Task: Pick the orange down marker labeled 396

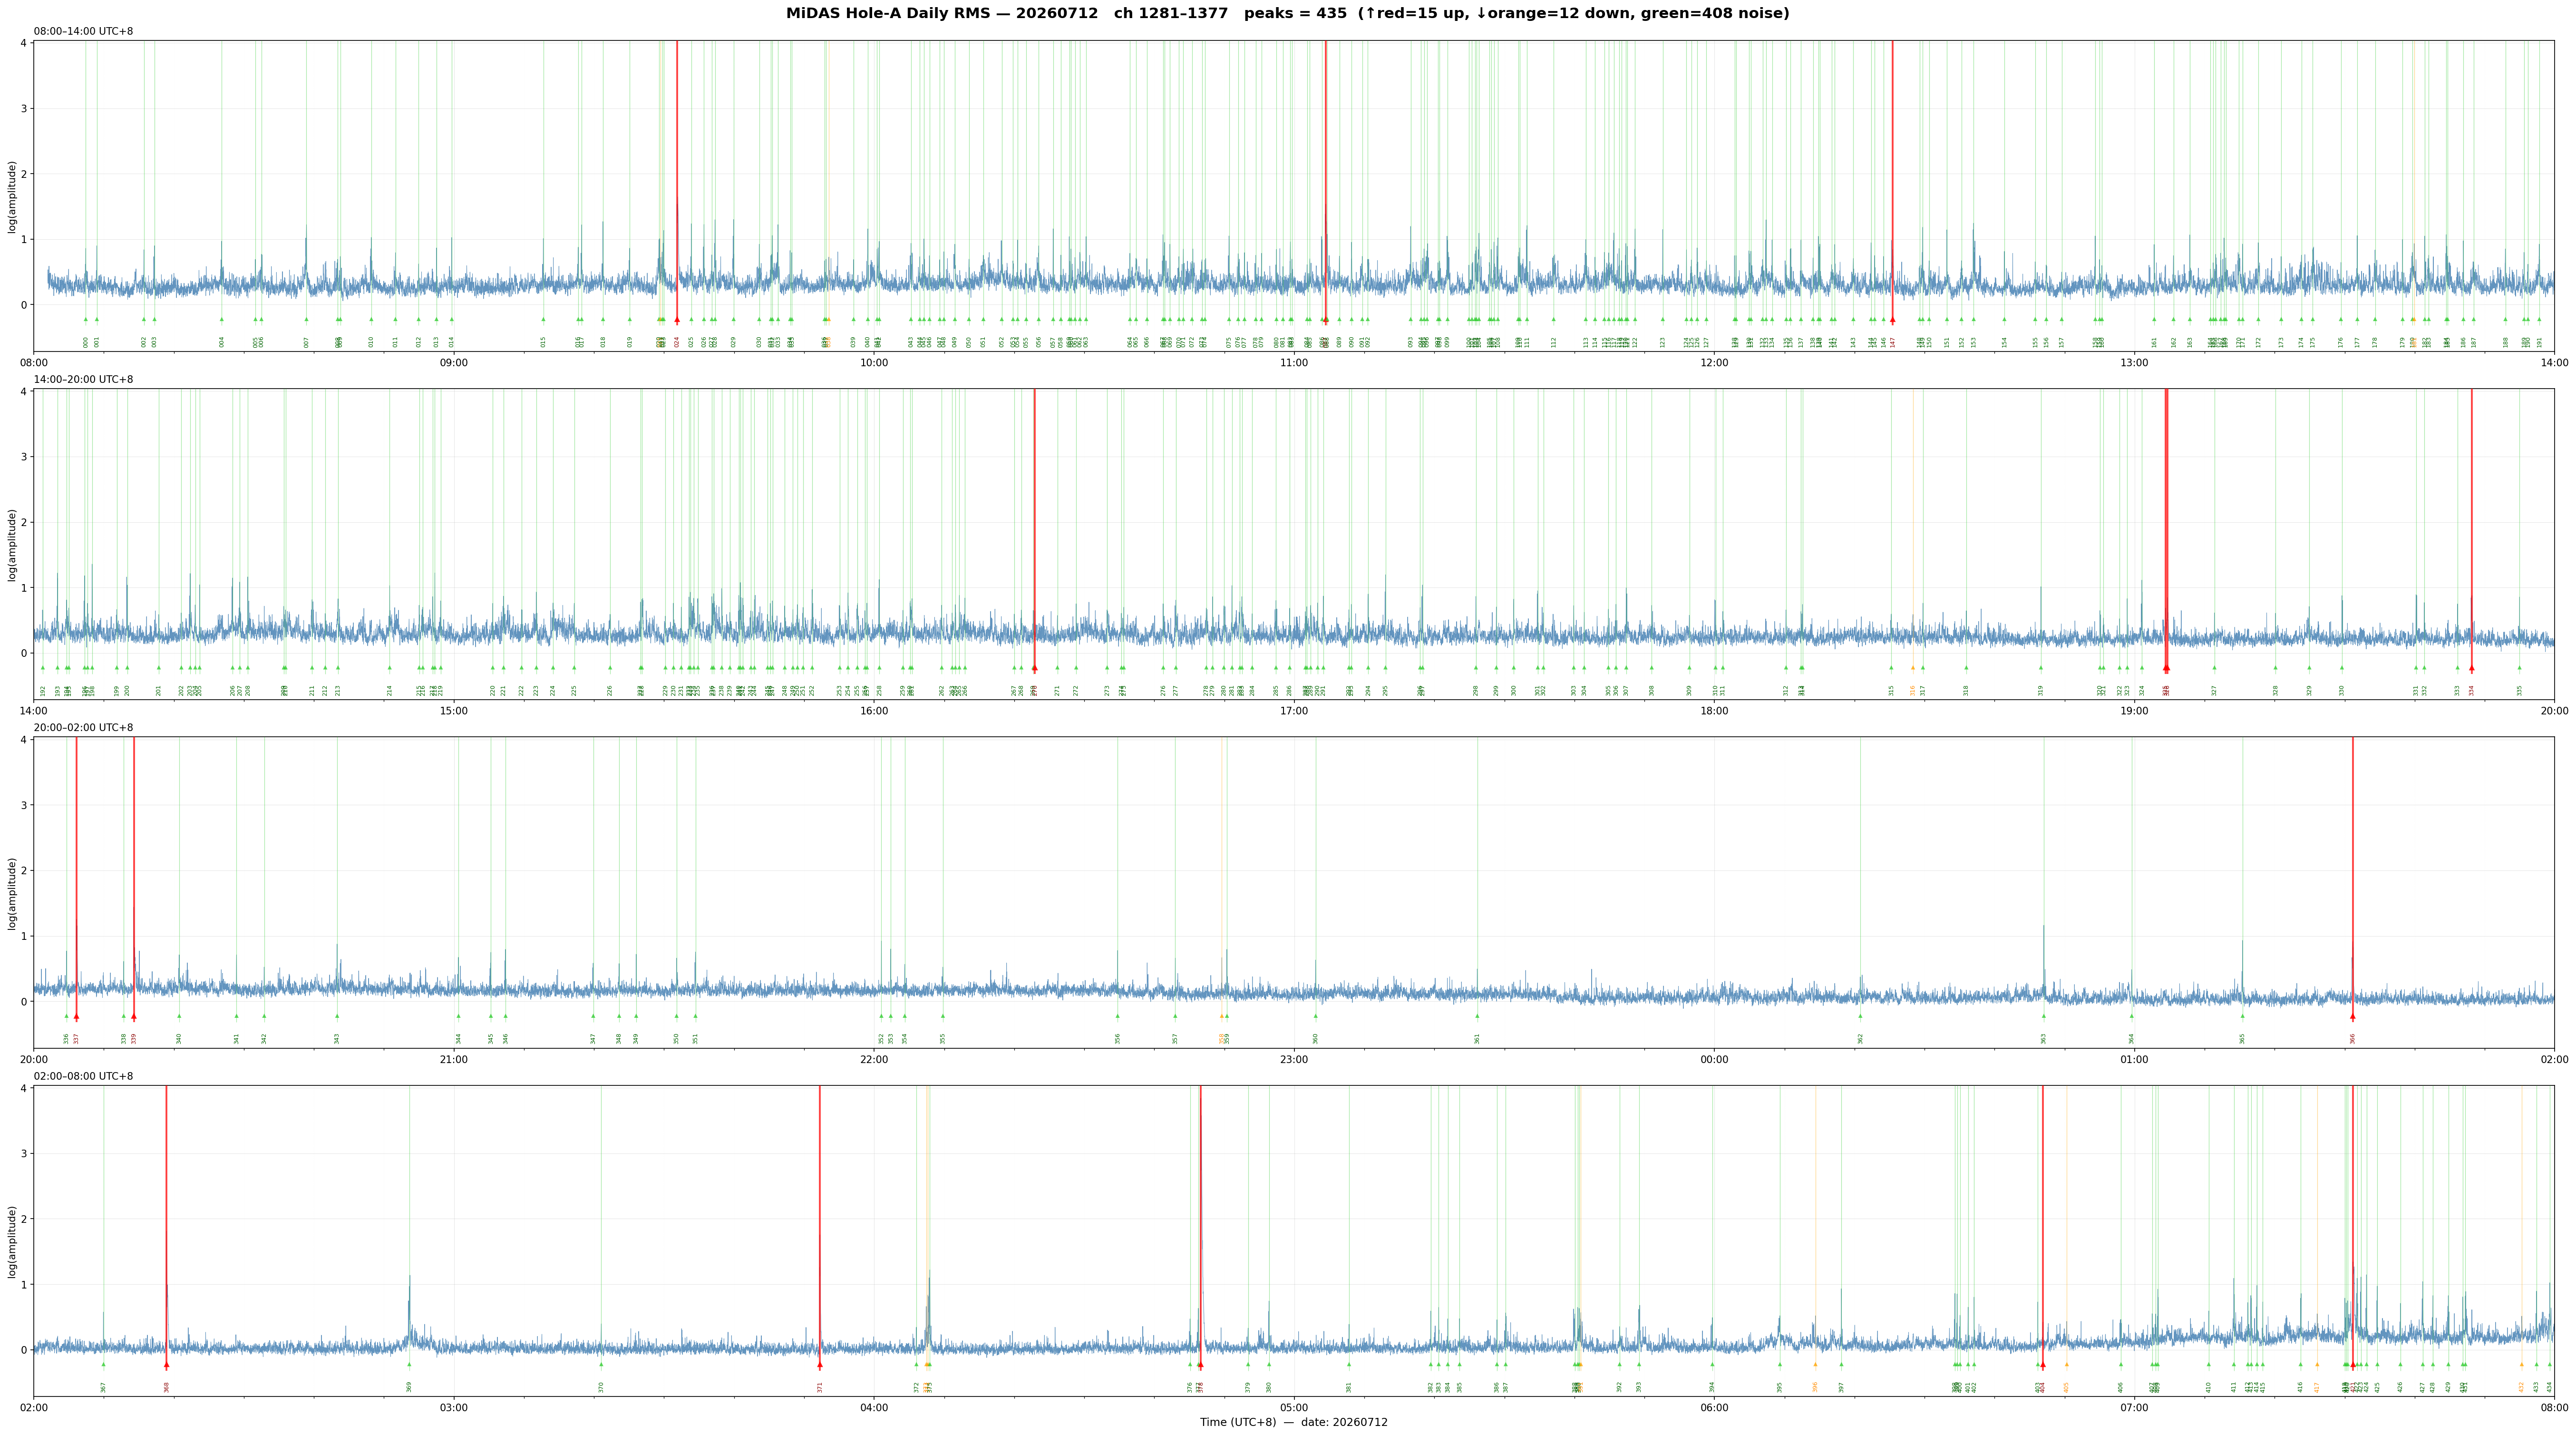Action: tap(1815, 1365)
